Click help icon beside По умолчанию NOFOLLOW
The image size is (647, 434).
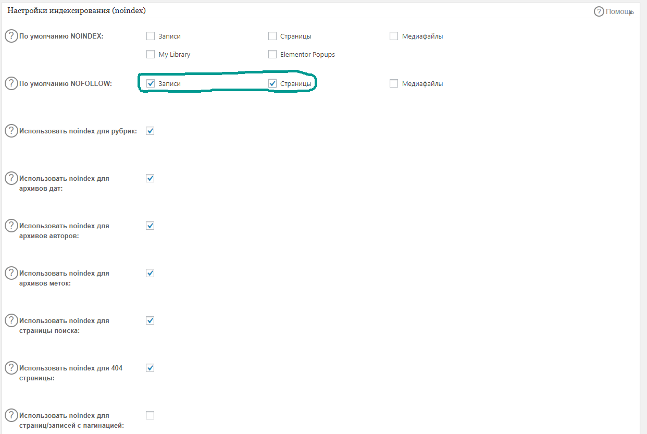point(11,83)
